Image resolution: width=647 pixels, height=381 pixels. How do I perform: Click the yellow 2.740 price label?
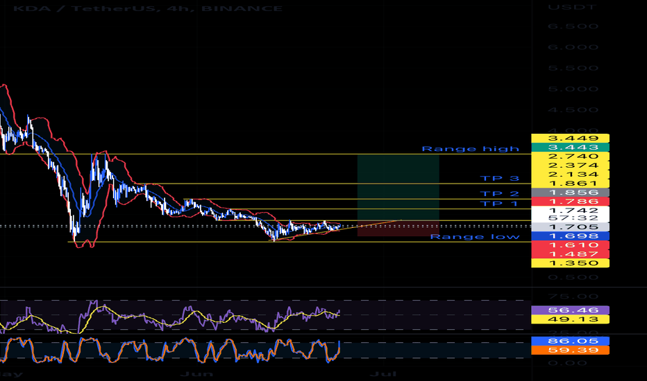(x=570, y=157)
